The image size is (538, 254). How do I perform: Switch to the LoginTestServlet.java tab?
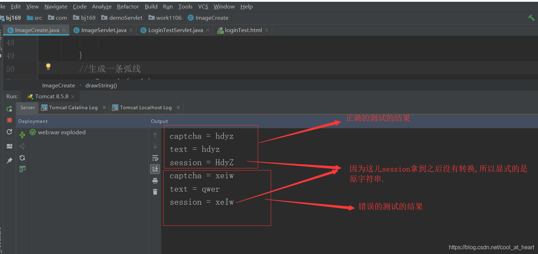coord(175,30)
